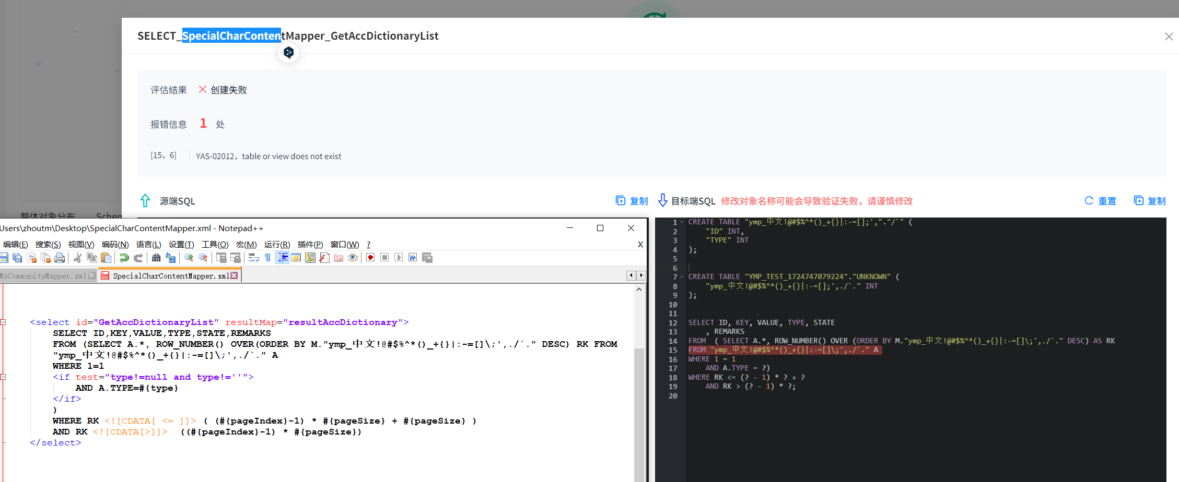The height and width of the screenshot is (482, 1179).
Task: Zoom in using the magnifier icon
Action: point(189,257)
